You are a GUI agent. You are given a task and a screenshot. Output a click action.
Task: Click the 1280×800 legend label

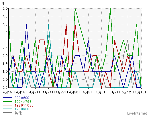click(23, 109)
